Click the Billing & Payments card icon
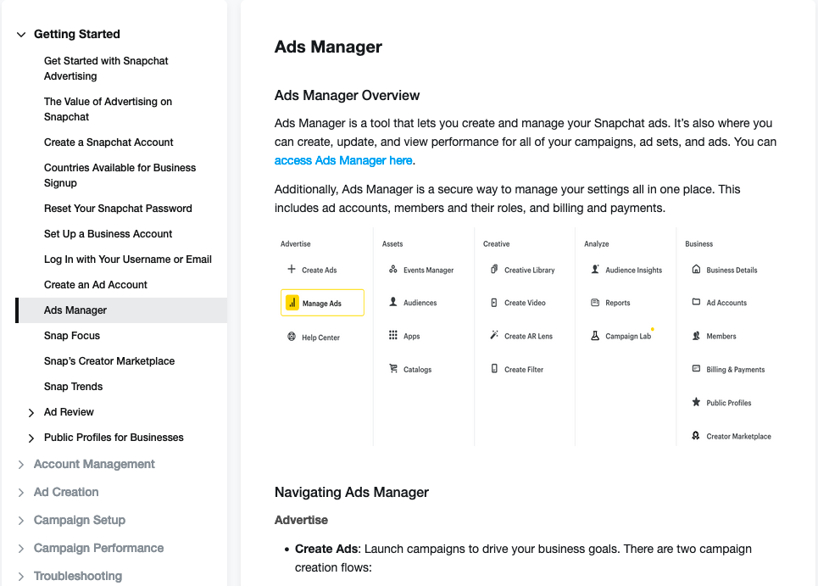Screen dimensions: 818x586 coord(696,369)
